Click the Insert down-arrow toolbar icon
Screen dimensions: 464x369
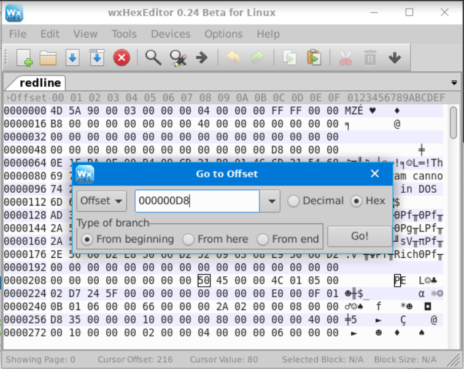(x=395, y=58)
